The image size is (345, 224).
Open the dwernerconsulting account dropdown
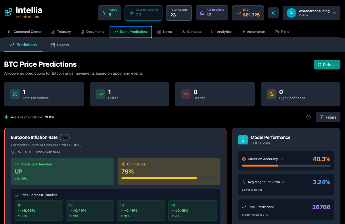click(x=311, y=13)
